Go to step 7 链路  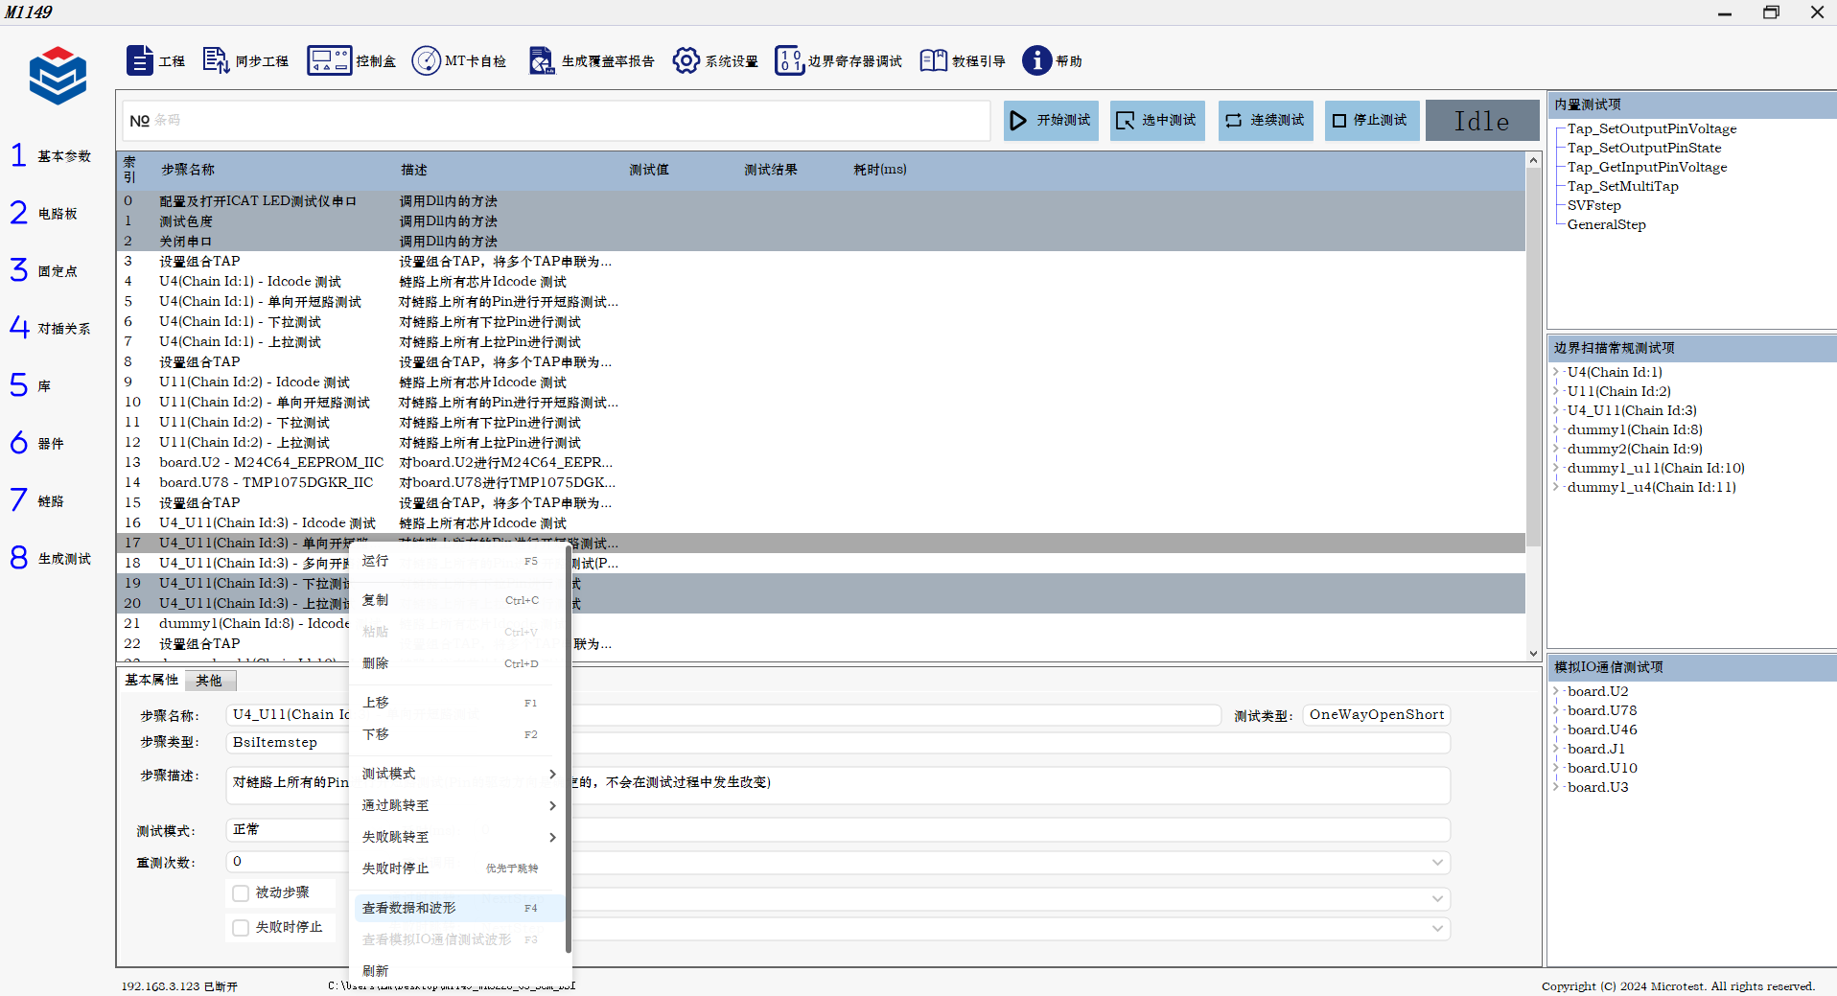[x=36, y=500]
